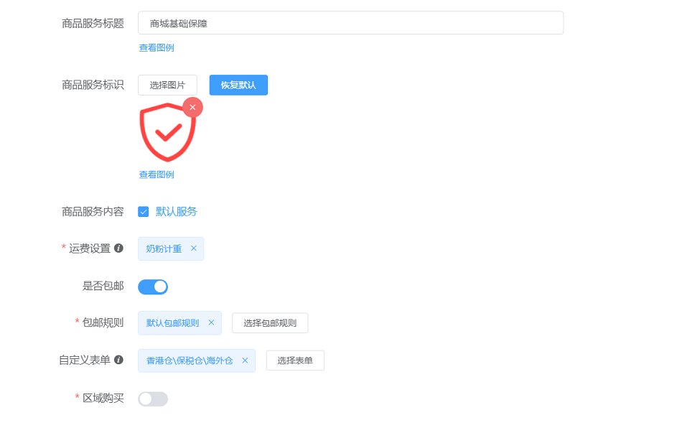Remove the shield image with red X
Viewport: 682px width, 428px height.
tap(192, 108)
